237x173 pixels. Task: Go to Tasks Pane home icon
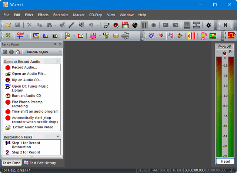point(17,52)
